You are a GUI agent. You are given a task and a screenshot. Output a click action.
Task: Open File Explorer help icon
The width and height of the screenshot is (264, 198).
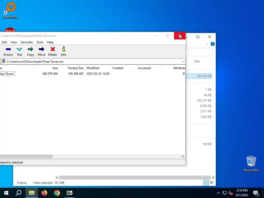click(x=213, y=44)
